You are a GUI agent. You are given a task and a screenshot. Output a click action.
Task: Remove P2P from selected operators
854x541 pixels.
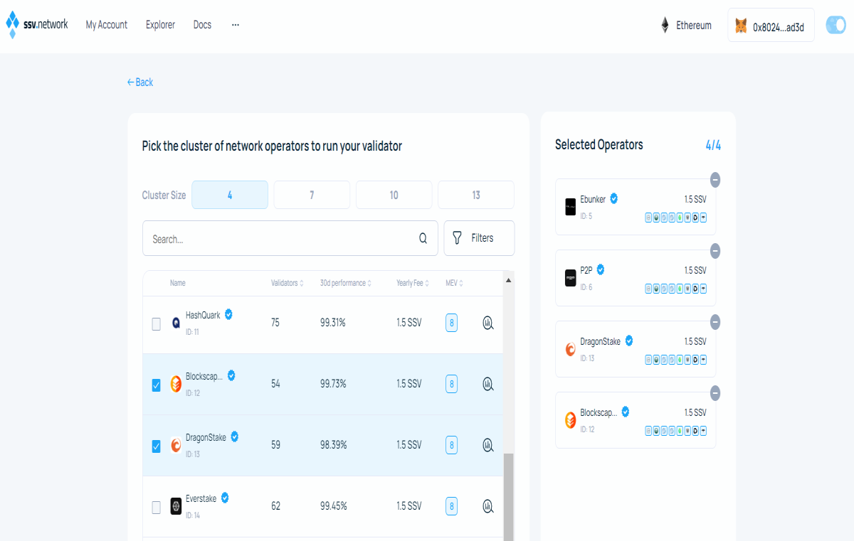(x=715, y=251)
